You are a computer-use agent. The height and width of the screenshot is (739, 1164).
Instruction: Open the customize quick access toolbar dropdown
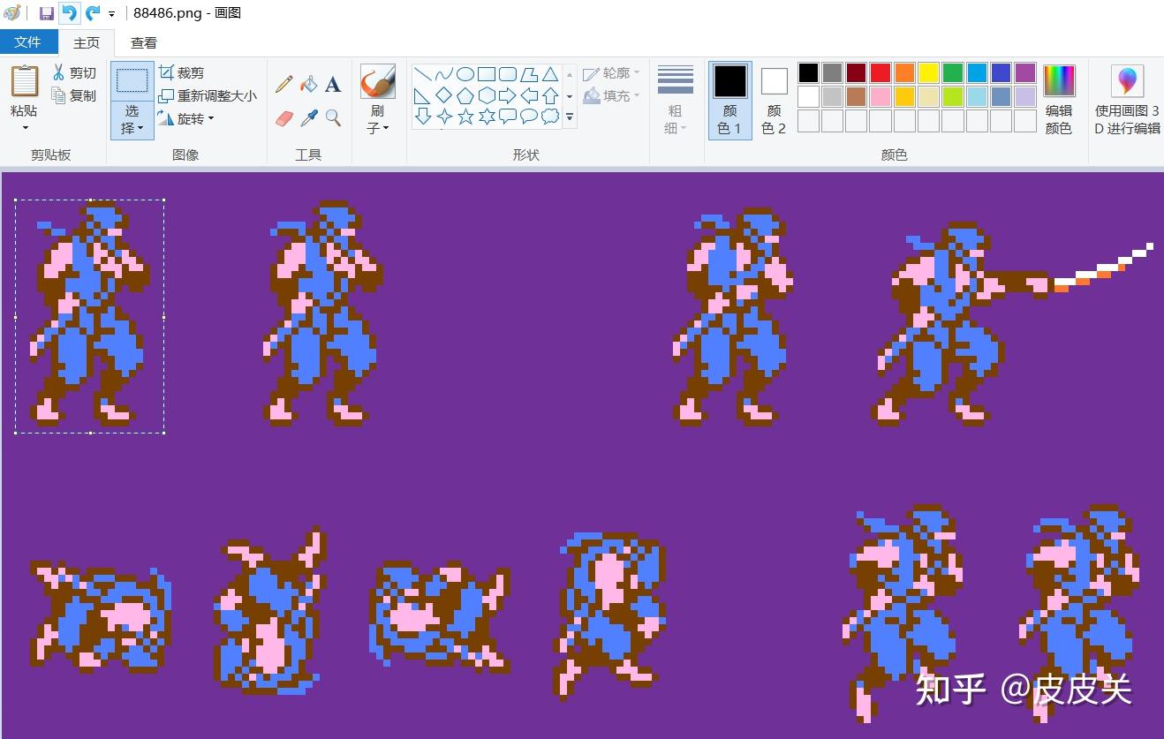coord(112,14)
